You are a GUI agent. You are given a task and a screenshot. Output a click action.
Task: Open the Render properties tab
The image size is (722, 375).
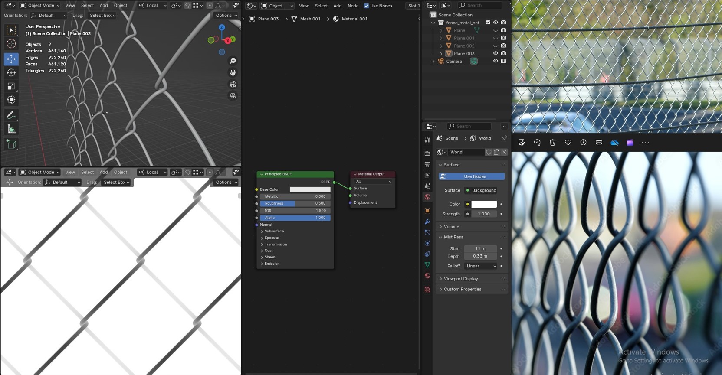click(427, 153)
